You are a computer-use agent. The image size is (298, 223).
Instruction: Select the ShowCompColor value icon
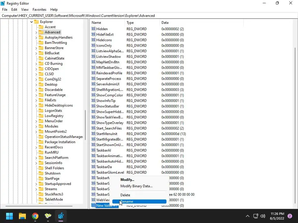coord(93,95)
